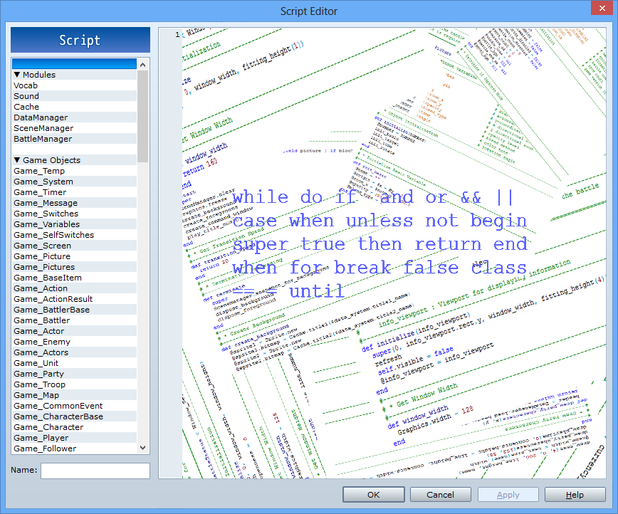The height and width of the screenshot is (514, 618).
Task: Select the blank highlighted row above Modules
Action: [75, 64]
